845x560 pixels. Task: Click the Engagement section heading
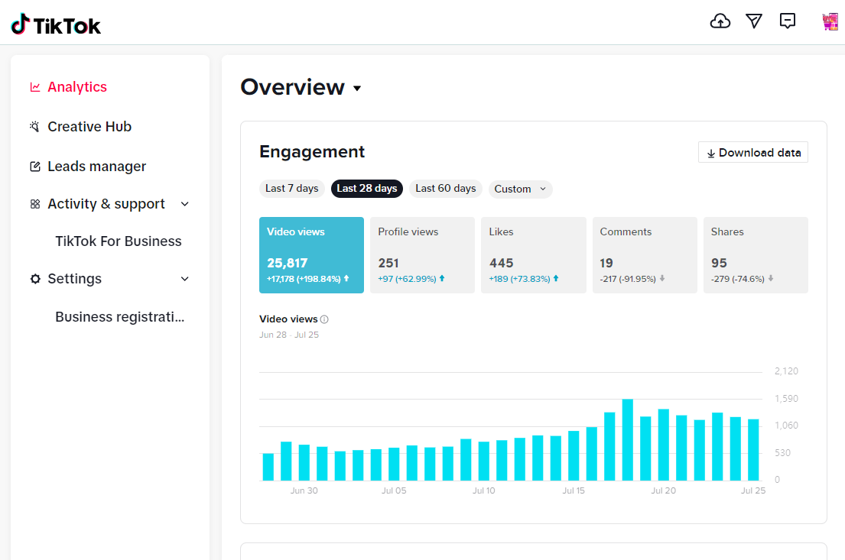[x=312, y=152]
